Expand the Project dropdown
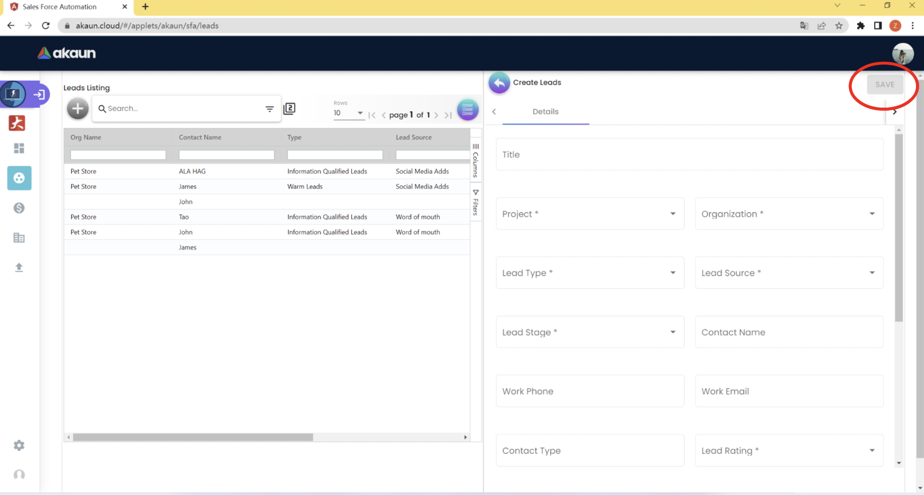 tap(590, 214)
